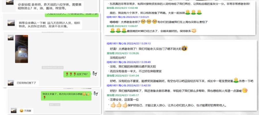Select sender header 经统1801 陶心怡 at 13:39:13
This screenshot has height=115, width=259.
125,44
